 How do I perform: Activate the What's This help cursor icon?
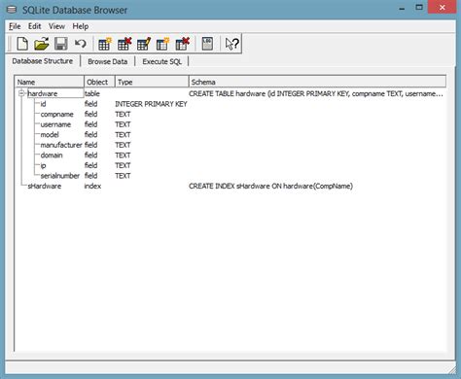tap(232, 44)
